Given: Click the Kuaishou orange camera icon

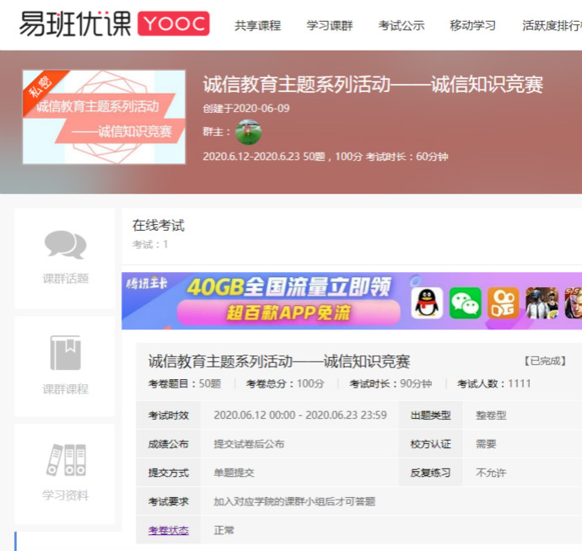Looking at the screenshot, I should (x=503, y=302).
